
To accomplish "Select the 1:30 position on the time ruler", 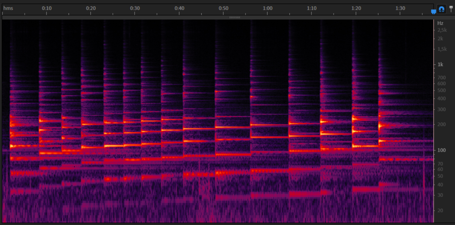I will pos(400,8).
